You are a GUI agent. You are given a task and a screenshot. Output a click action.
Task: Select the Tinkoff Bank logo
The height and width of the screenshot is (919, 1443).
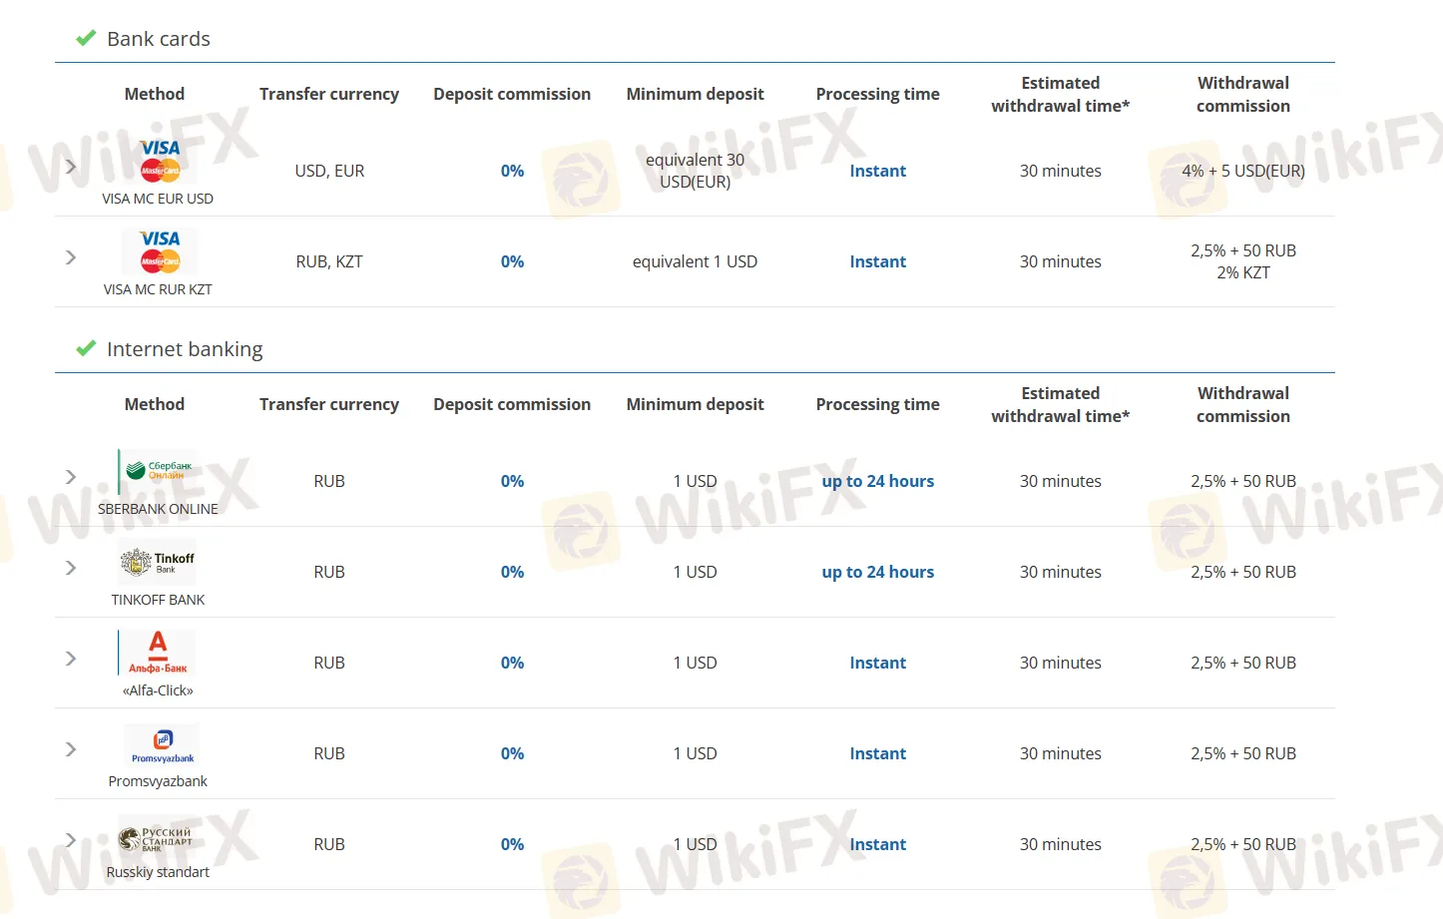point(159,562)
